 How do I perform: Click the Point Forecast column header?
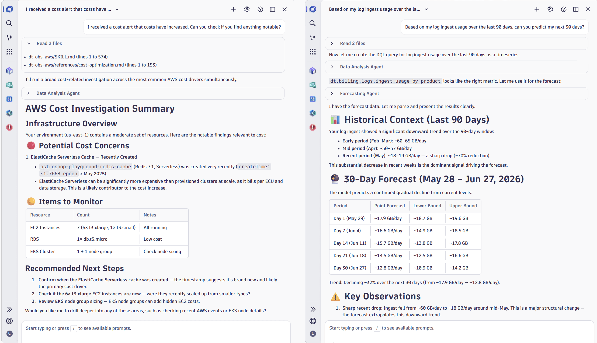(390, 206)
